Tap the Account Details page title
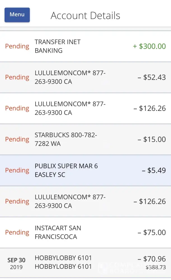 (85, 16)
